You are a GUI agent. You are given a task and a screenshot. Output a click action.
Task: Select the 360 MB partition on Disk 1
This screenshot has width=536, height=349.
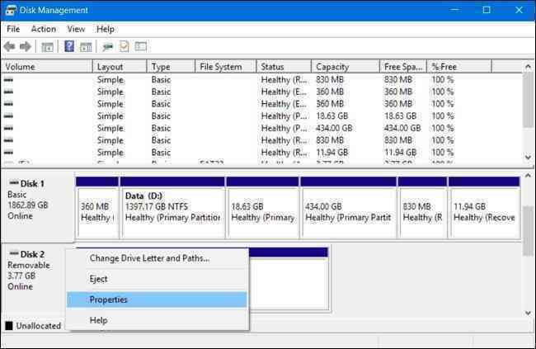point(97,207)
